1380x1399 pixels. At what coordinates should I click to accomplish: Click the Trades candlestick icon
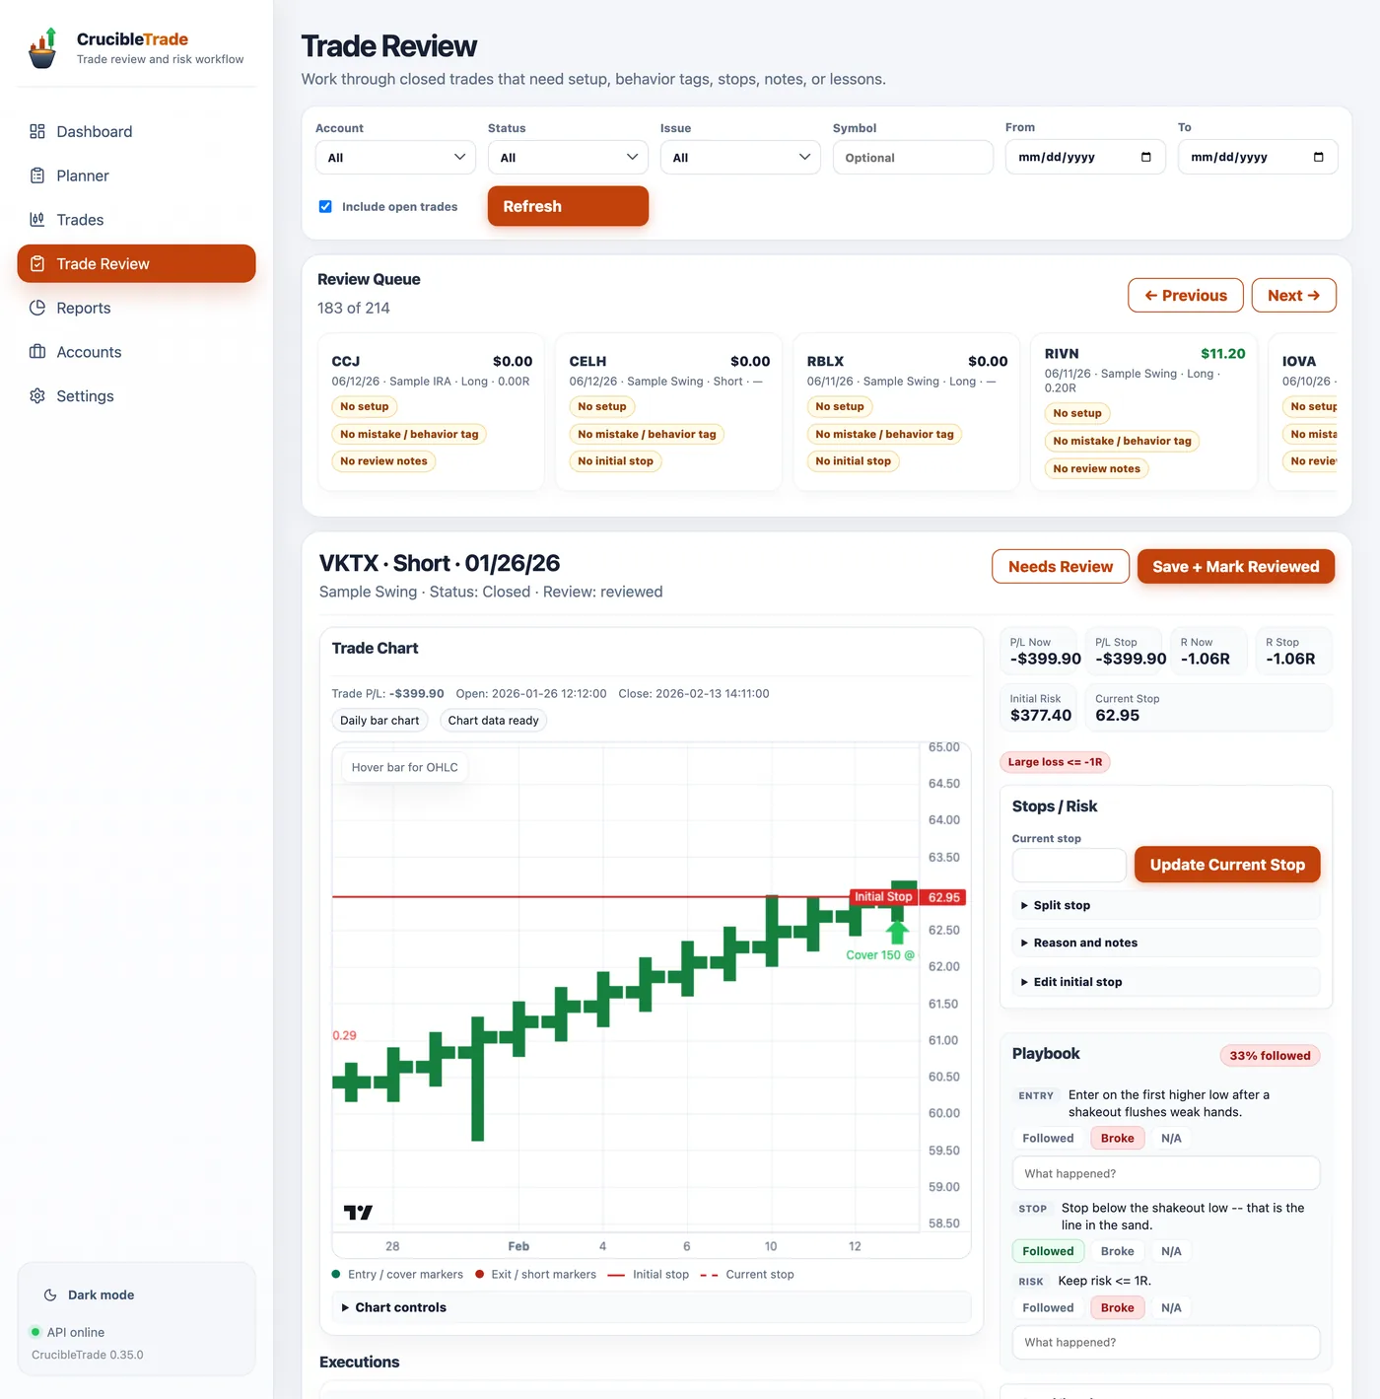click(x=37, y=219)
